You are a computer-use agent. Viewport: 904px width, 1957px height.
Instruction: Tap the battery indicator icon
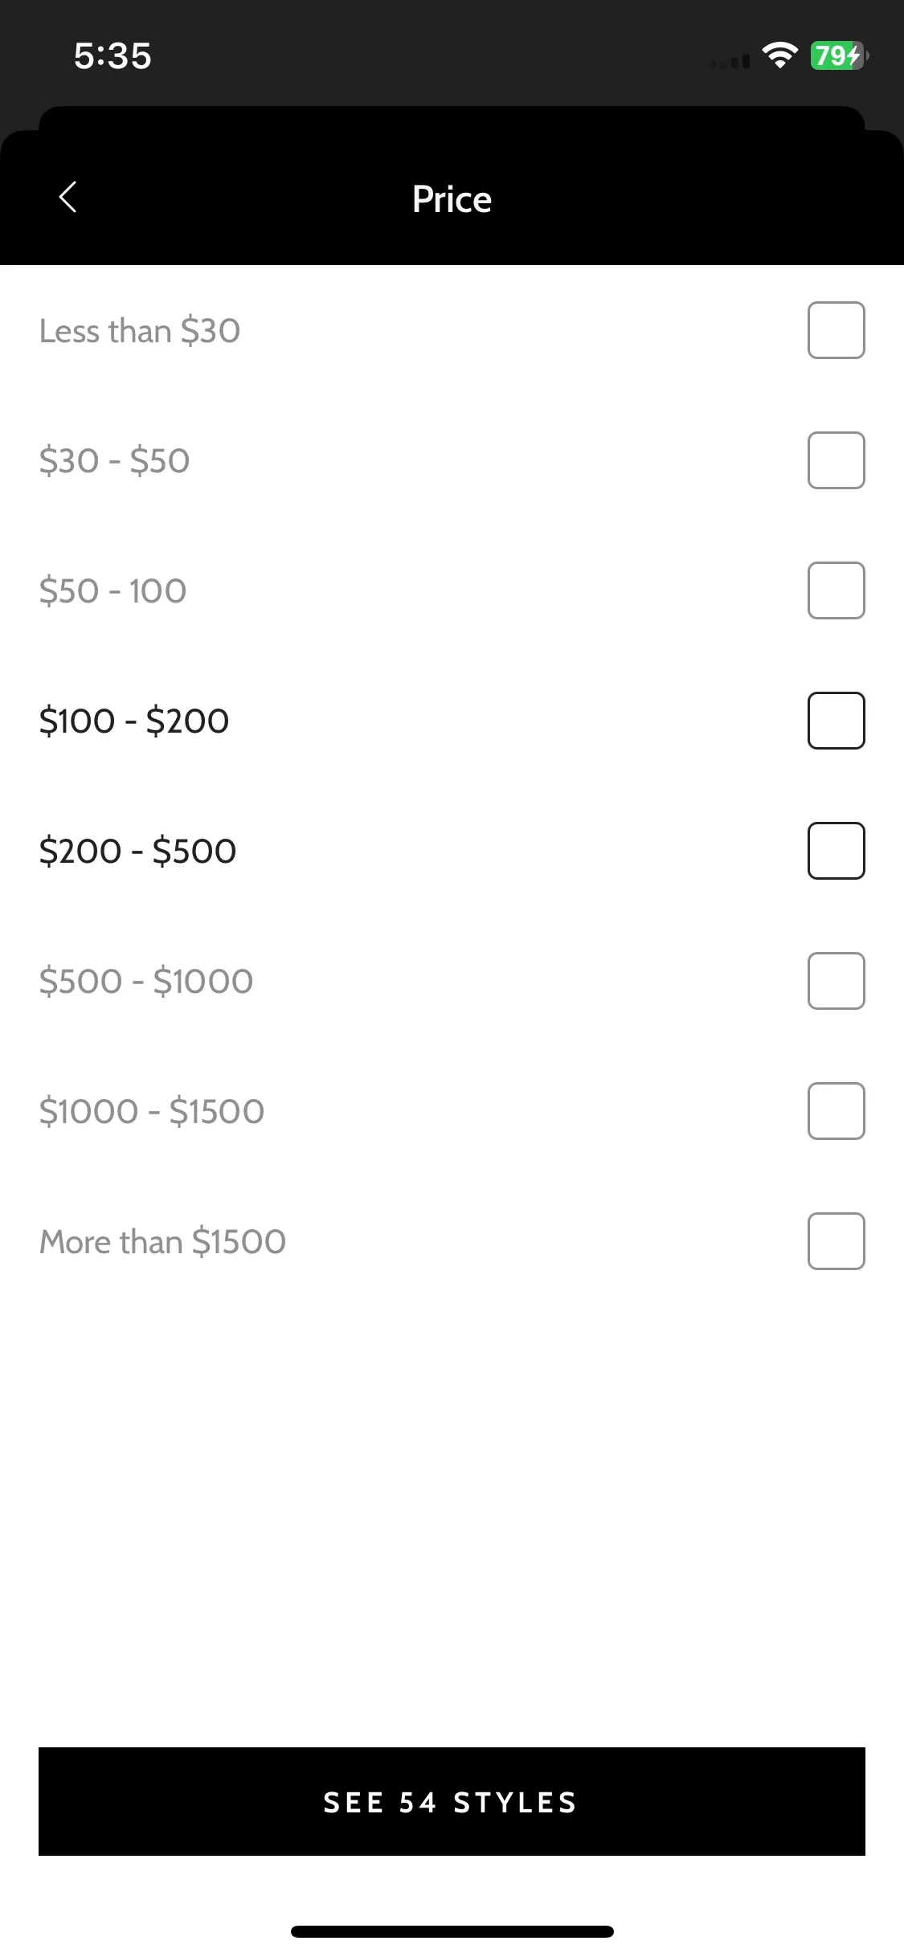pyautogui.click(x=840, y=55)
